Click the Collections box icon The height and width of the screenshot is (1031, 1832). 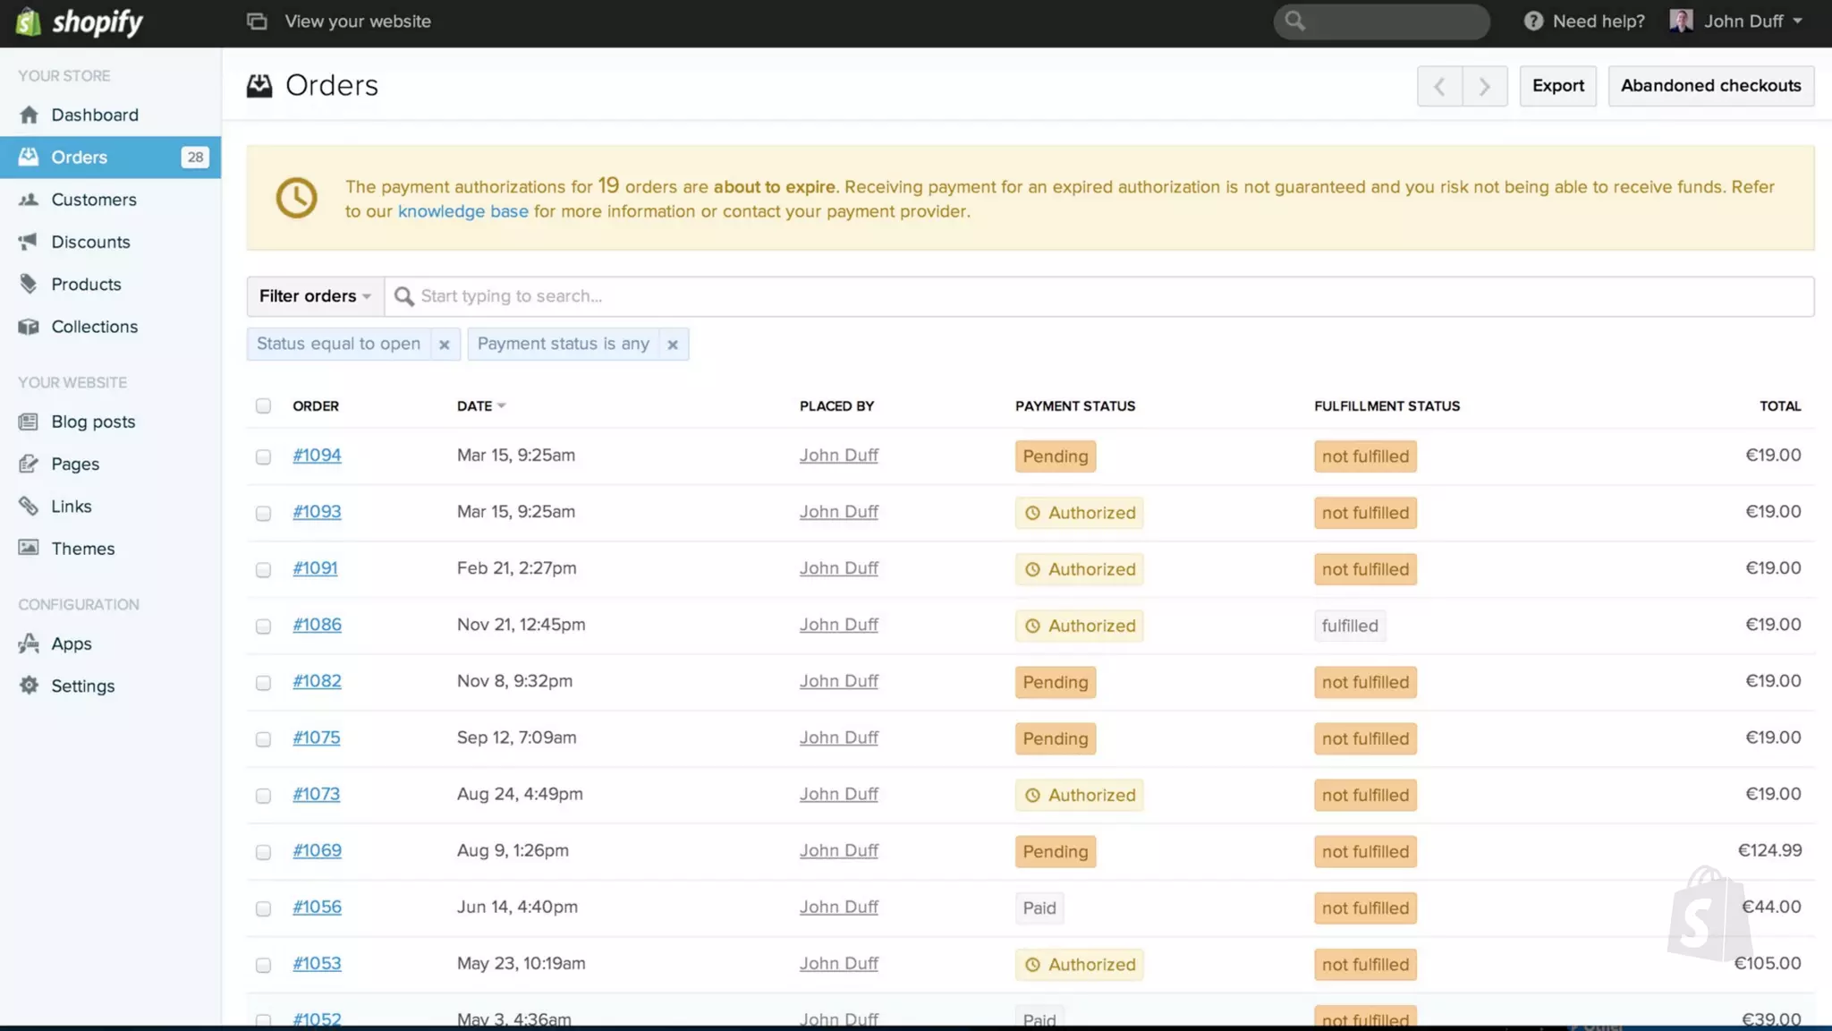click(x=29, y=327)
